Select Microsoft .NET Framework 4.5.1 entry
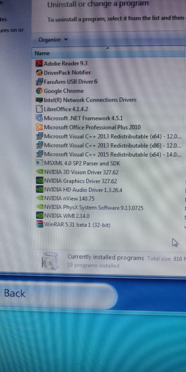The image size is (186, 372). [83, 118]
